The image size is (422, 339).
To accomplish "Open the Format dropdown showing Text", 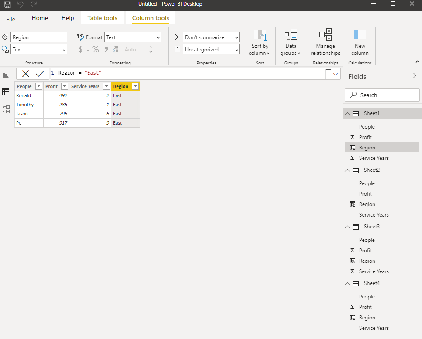I will click(x=133, y=37).
